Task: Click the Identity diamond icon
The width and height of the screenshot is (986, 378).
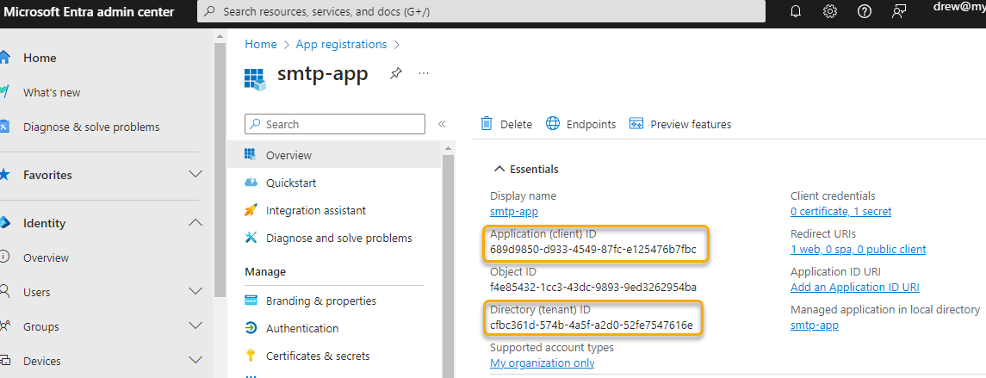Action: 4,223
